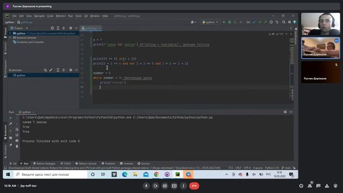
Task: Open run configuration wrench in Run panel
Action: 11,124
